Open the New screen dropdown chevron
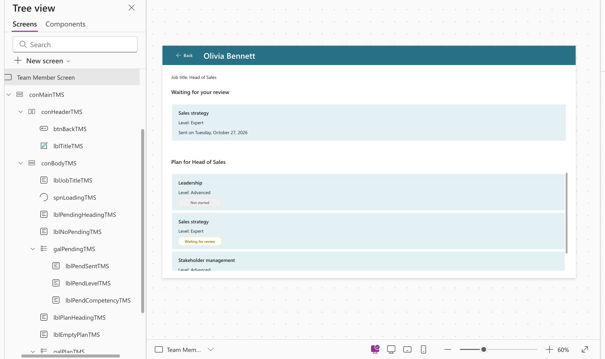Screen dimensions: 605x359 coord(68,61)
